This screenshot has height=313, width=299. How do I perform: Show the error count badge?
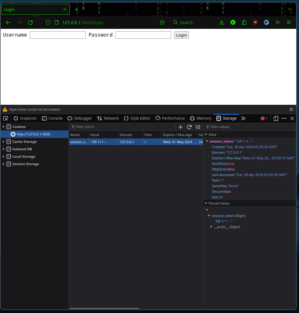pos(264,118)
